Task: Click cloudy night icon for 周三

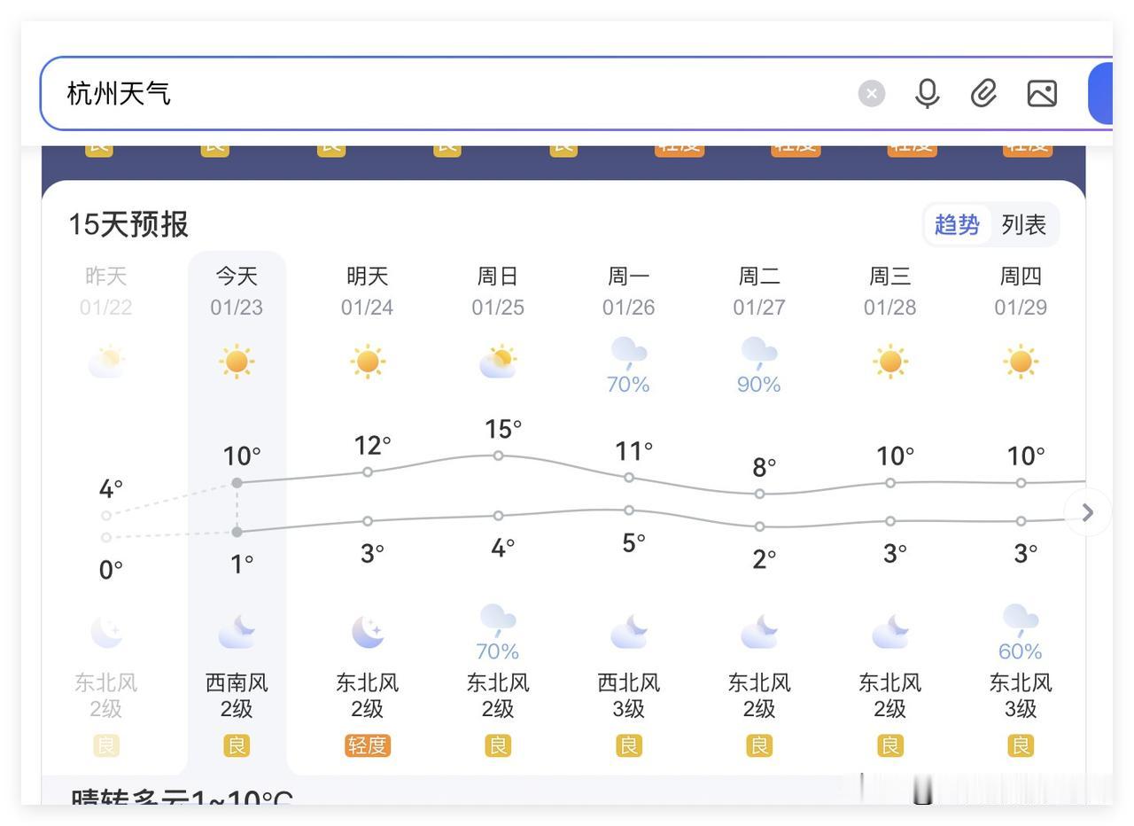Action: 890,632
